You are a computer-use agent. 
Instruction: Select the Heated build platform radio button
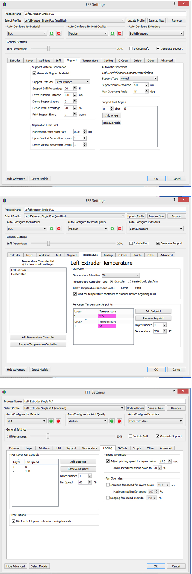[x=129, y=281]
